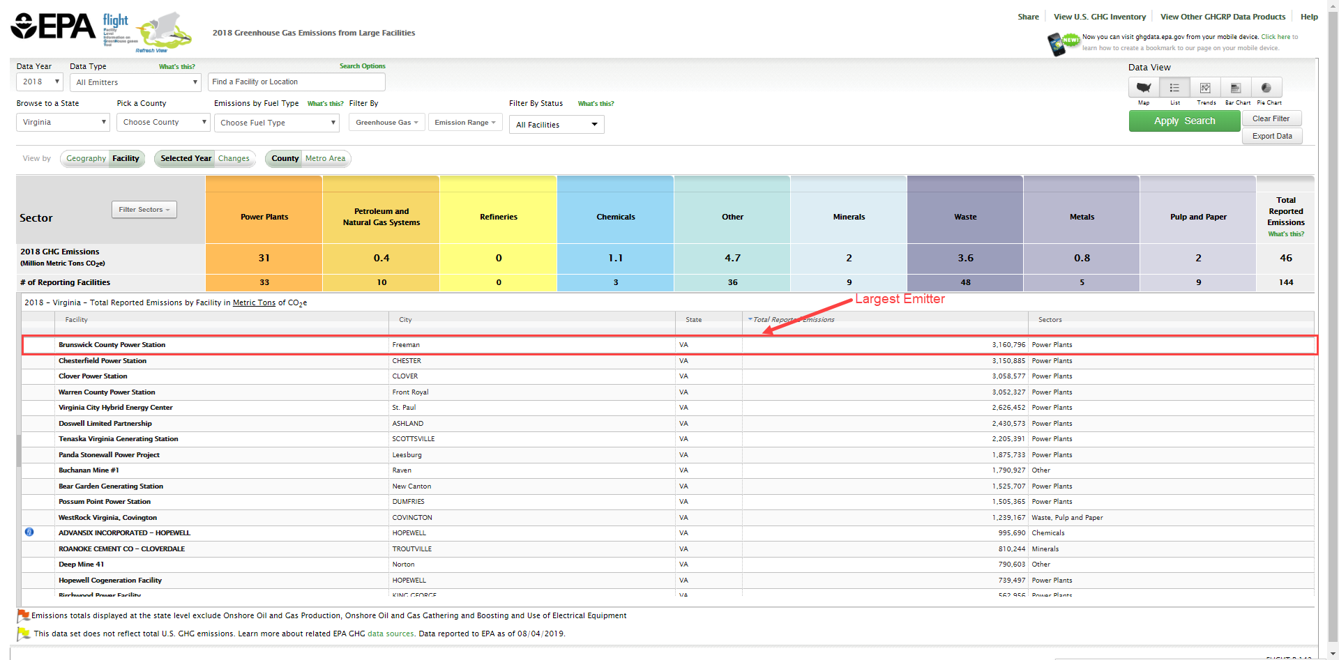
Task: Sort by Total Reported Emissions column
Action: [x=794, y=320]
